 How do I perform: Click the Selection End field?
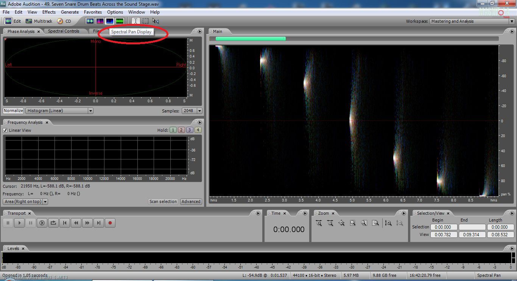click(x=472, y=227)
